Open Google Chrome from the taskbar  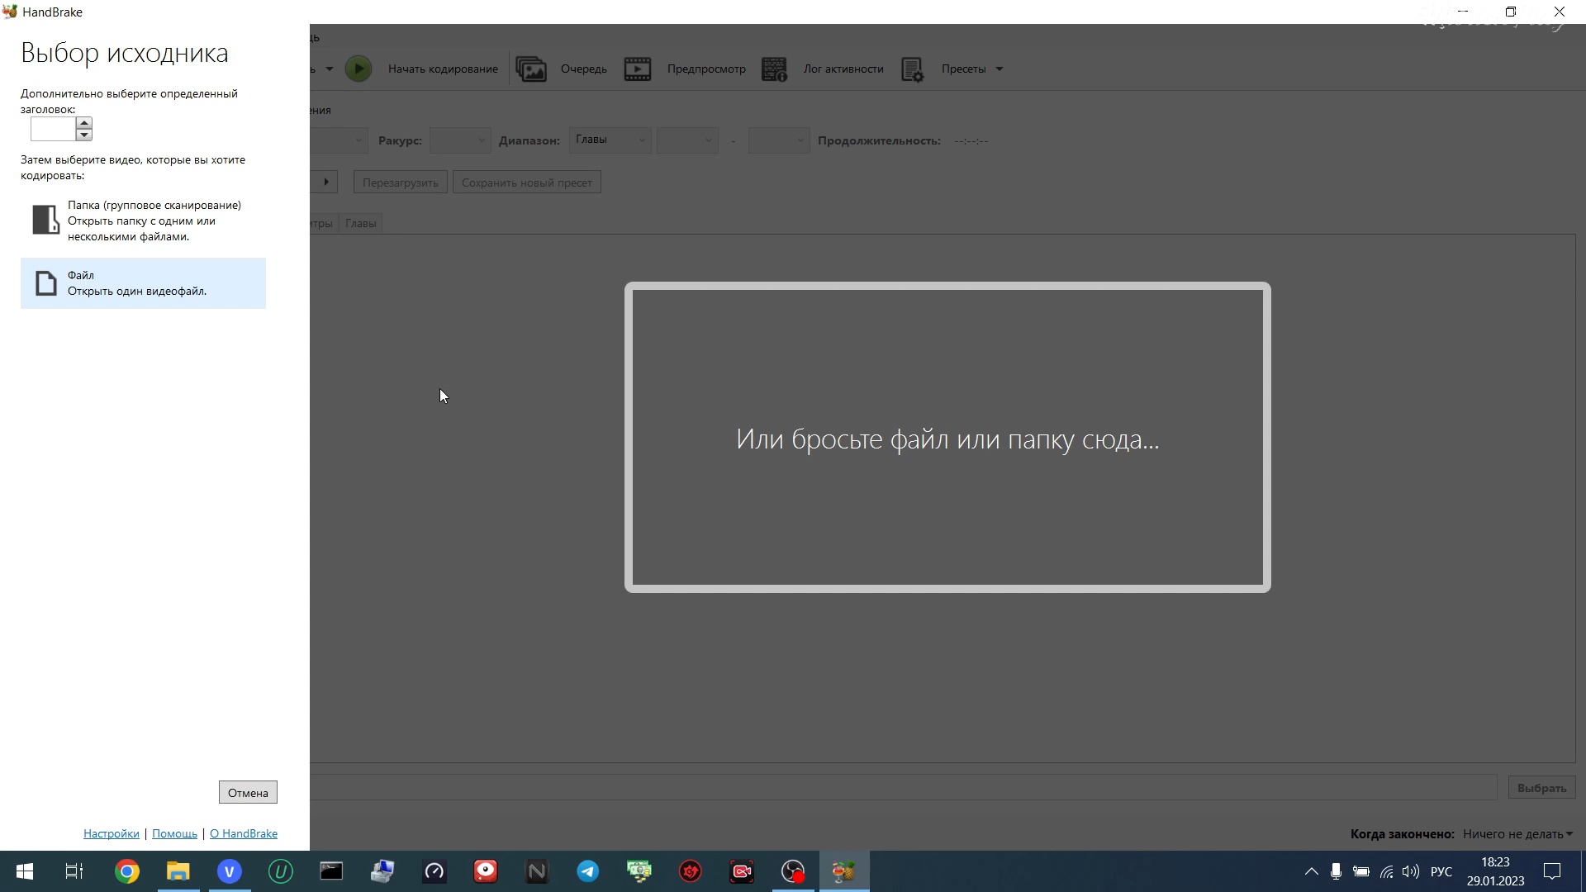(127, 871)
